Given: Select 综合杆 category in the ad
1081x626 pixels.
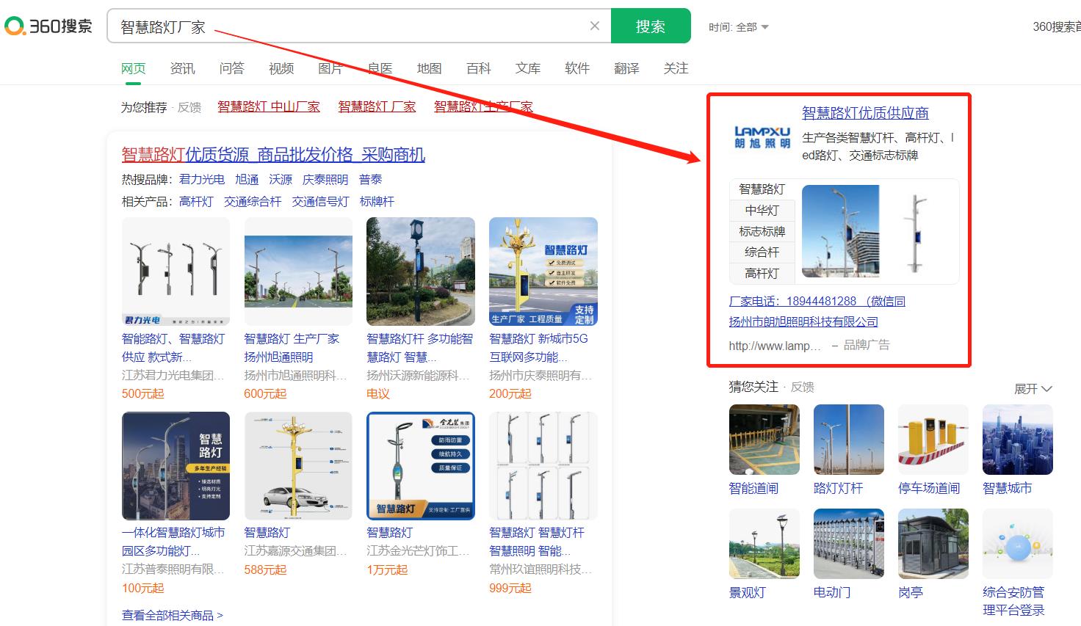Looking at the screenshot, I should coord(762,252).
